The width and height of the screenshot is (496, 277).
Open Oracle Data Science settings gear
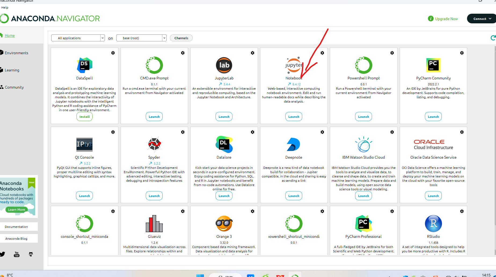pos(462,132)
